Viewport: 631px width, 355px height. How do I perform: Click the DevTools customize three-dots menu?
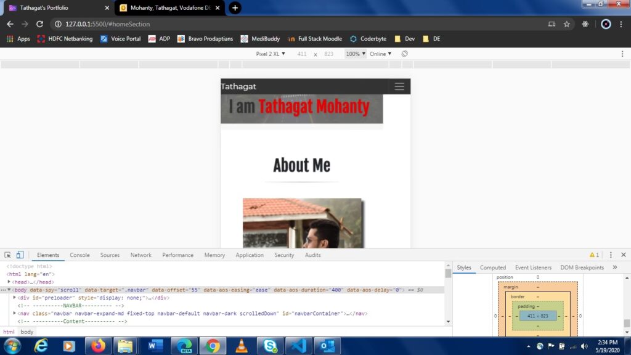coord(611,255)
